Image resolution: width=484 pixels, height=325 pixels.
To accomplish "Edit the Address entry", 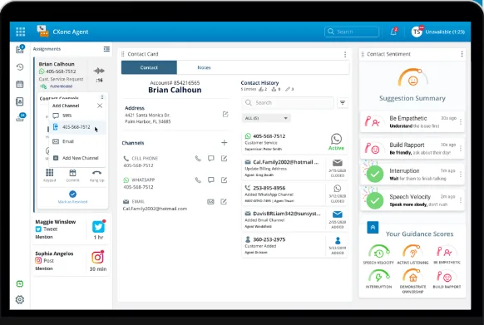I will (225, 114).
